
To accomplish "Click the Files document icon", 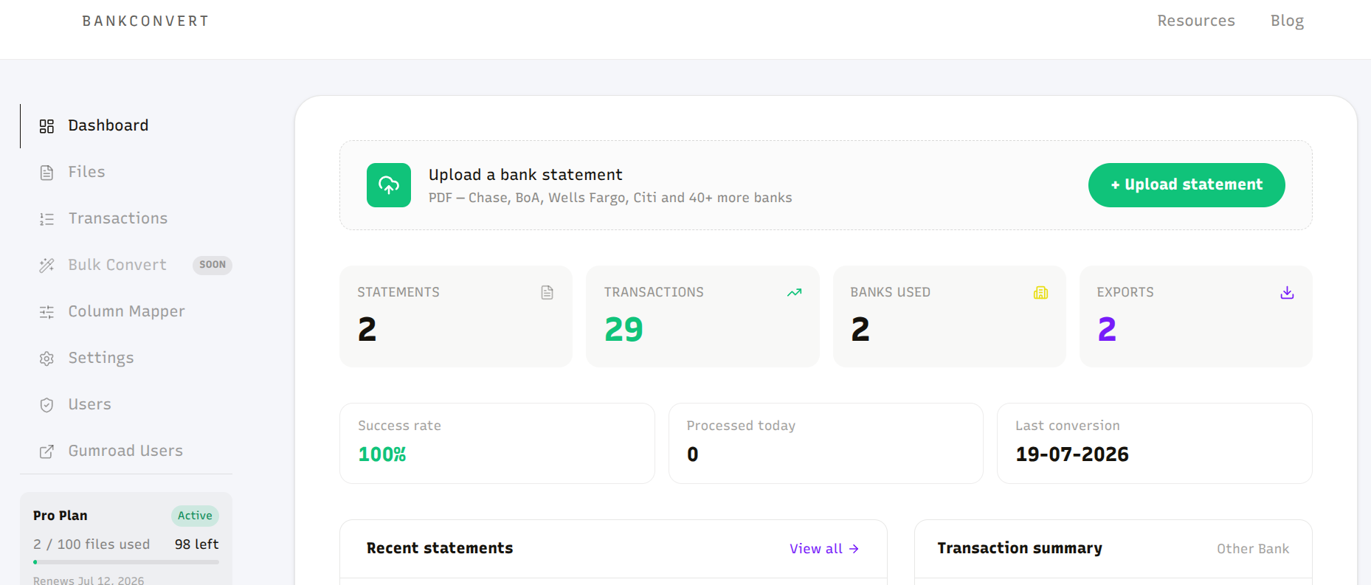I will [46, 173].
